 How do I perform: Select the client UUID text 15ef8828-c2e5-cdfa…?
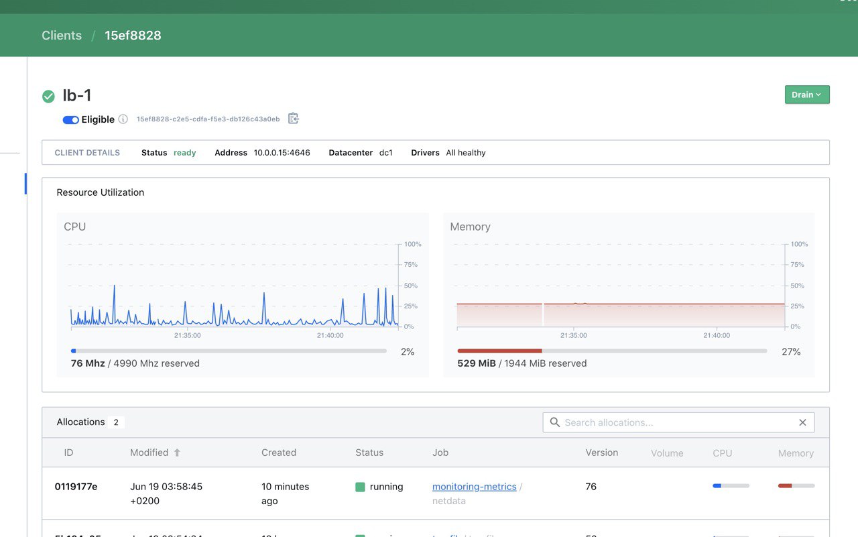point(208,119)
